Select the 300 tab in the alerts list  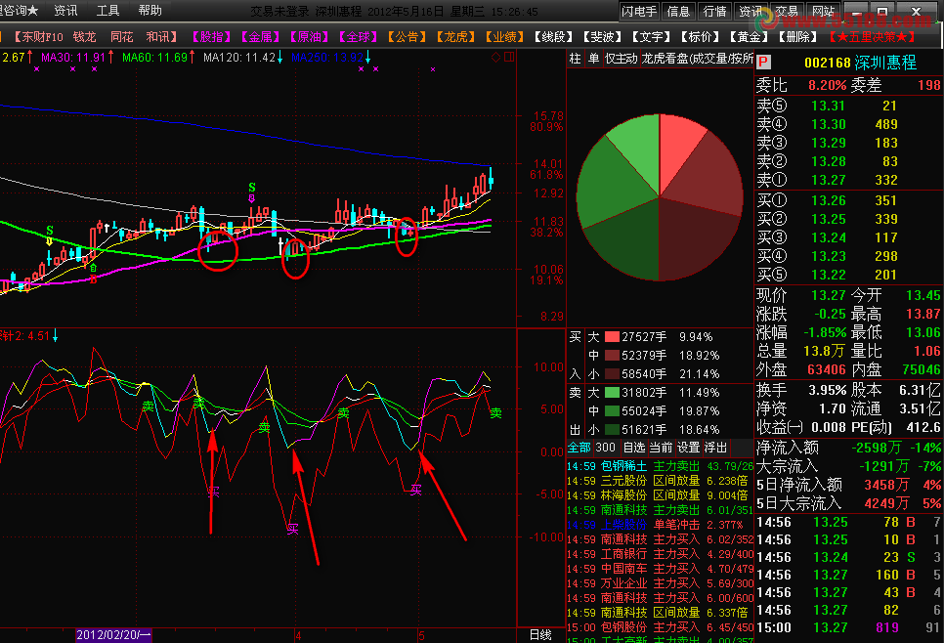click(605, 448)
